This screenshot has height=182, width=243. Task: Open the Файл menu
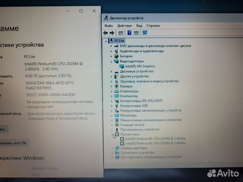(x=108, y=26)
